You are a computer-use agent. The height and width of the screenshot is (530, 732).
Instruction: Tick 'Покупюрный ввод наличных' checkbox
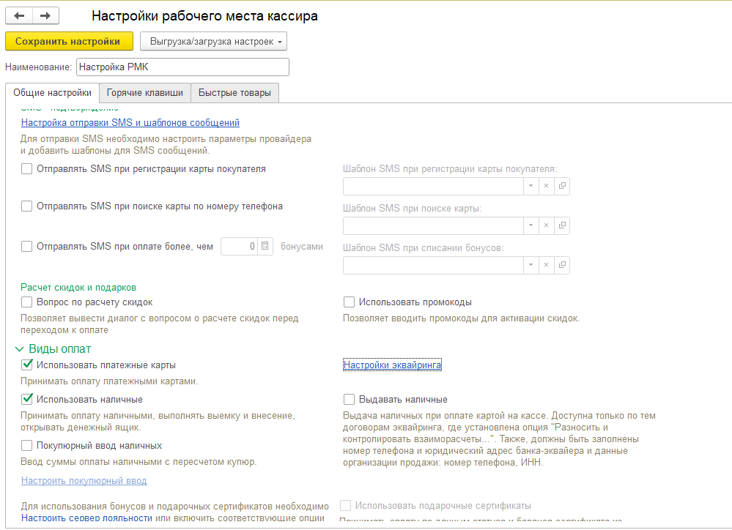click(x=26, y=446)
